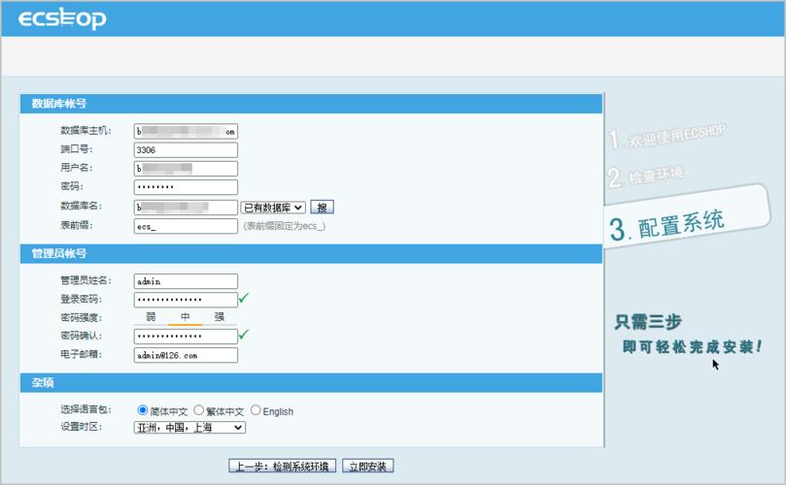Click step 2 检查环境
This screenshot has width=786, height=485.
(646, 176)
